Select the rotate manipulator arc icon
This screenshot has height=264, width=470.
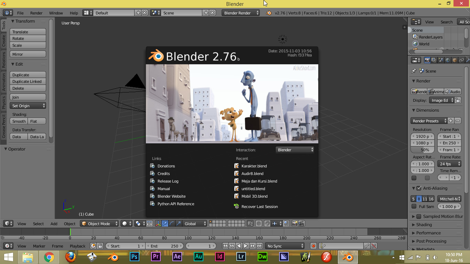[x=172, y=223]
